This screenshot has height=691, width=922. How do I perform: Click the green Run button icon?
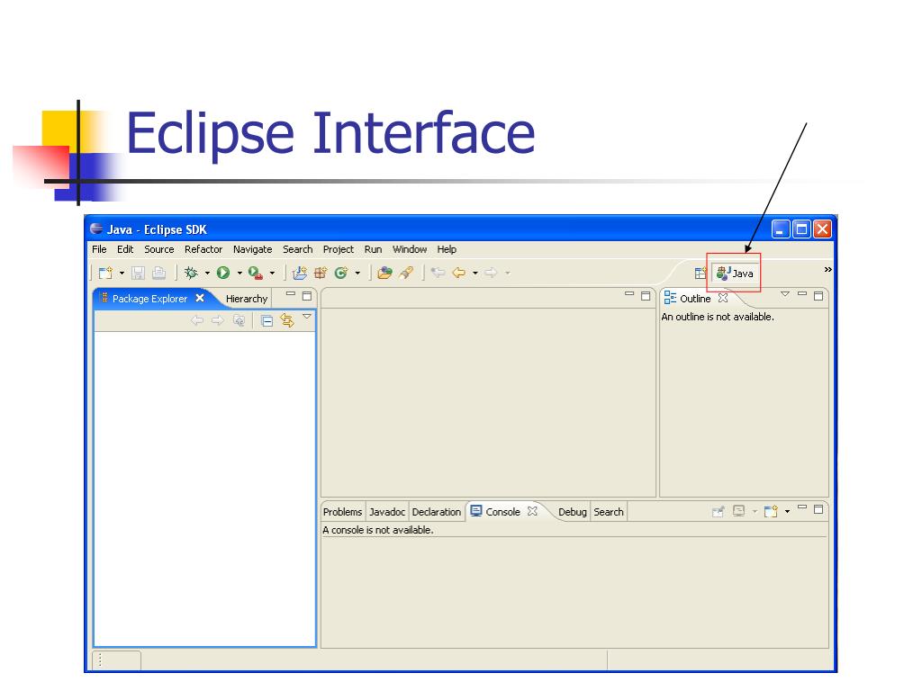(x=223, y=273)
